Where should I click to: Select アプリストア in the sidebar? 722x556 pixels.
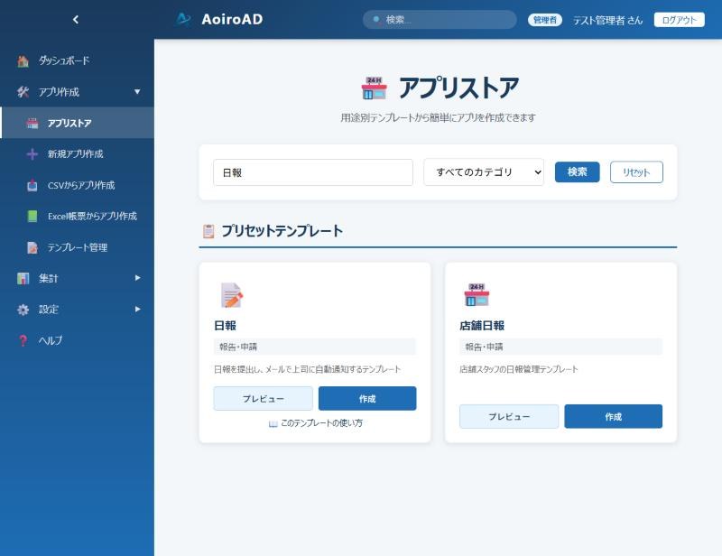click(x=77, y=123)
